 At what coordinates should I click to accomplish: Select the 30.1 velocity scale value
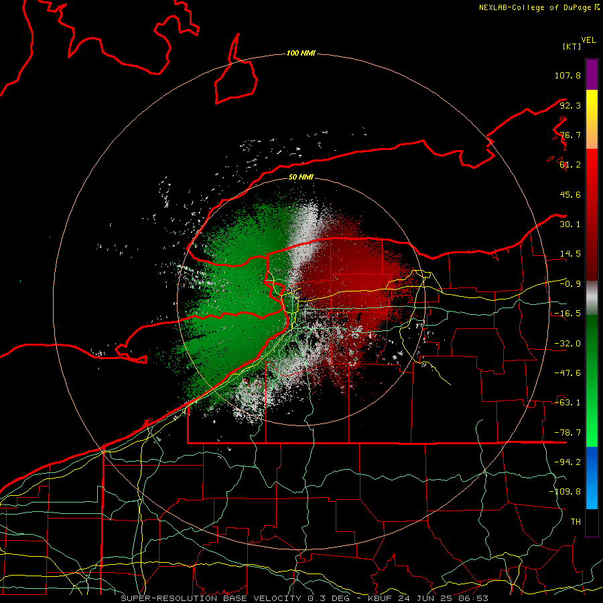point(570,224)
